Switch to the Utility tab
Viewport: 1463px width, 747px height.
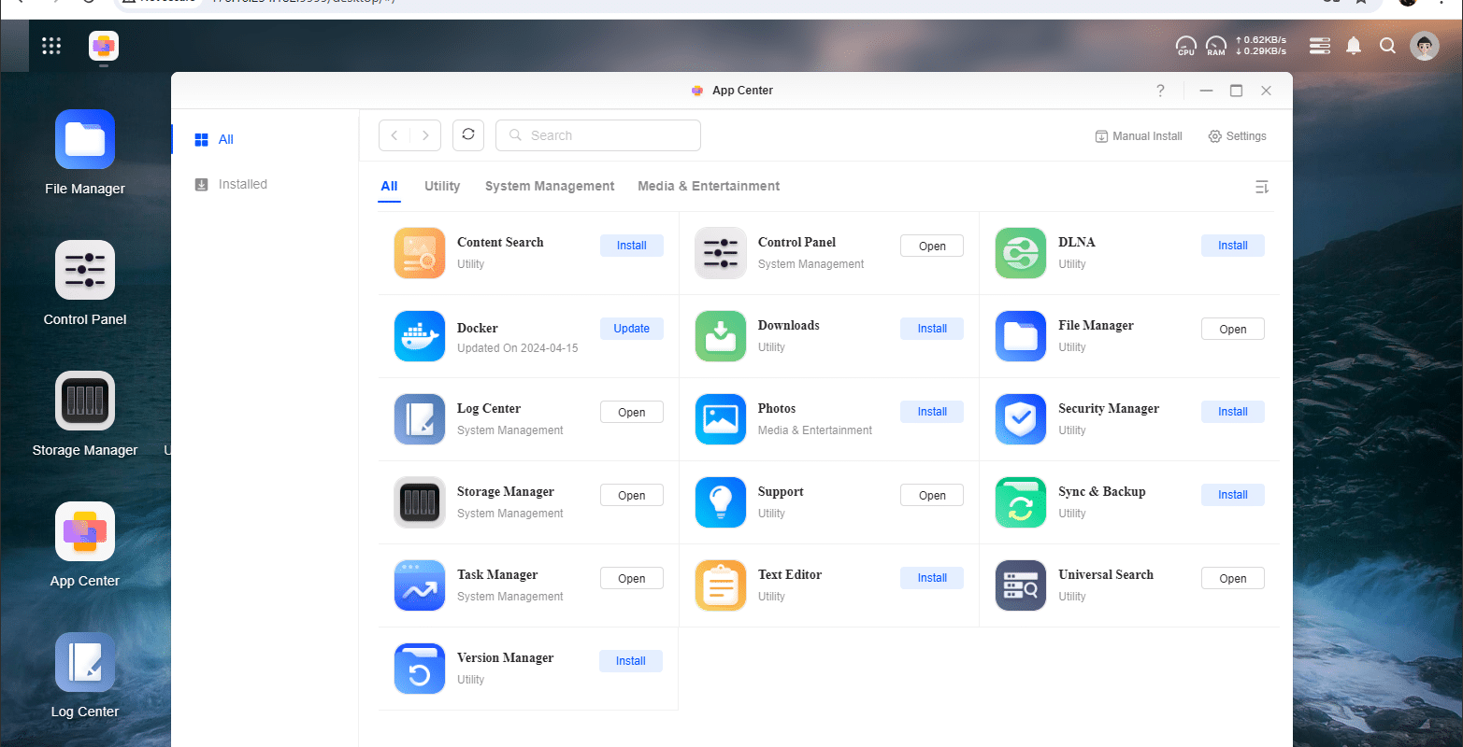pos(442,186)
